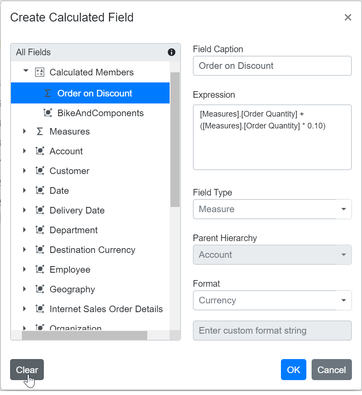Click the dimension icon next to Account
The width and height of the screenshot is (362, 395).
40,151
